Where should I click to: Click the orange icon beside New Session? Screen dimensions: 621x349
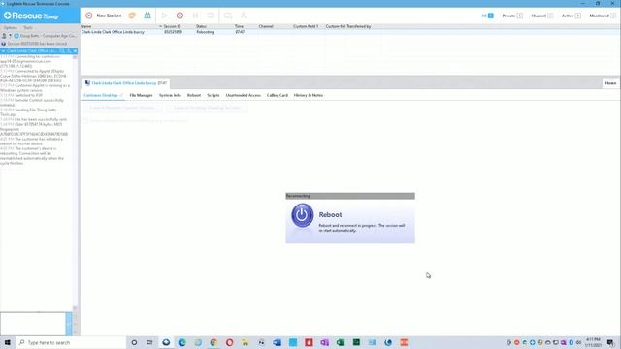click(132, 16)
